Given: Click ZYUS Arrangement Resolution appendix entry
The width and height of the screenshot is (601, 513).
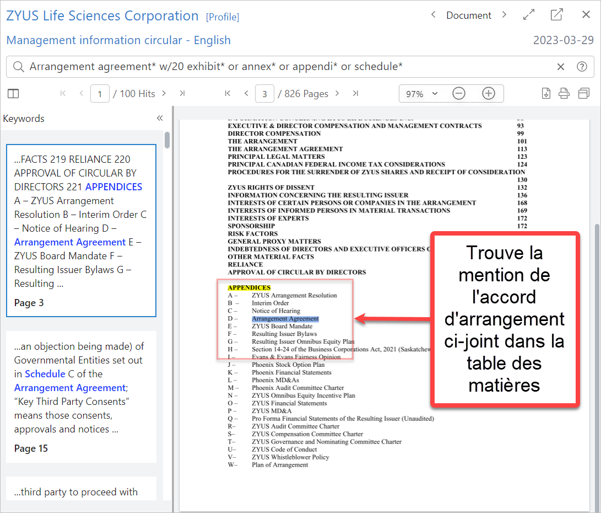Looking at the screenshot, I should pyautogui.click(x=294, y=296).
